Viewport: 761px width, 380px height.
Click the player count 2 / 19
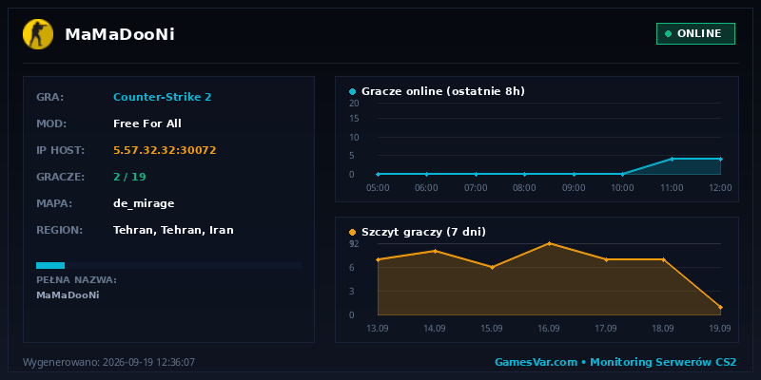[x=129, y=177]
